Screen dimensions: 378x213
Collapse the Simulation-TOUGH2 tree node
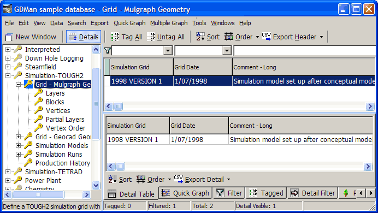tap(8, 76)
